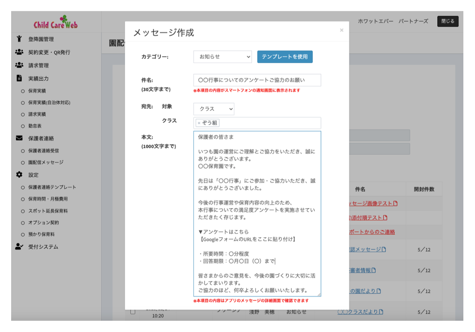
Task: Click the 登降園管理 sidebar icon
Action: [x=19, y=39]
